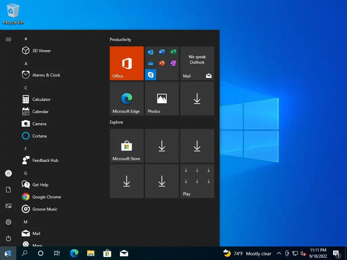
Task: Open Outlook icon in Office tile group
Action: pyautogui.click(x=150, y=52)
